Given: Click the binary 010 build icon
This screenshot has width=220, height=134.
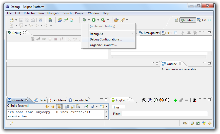Looking at the screenshot, I should 41,20.
